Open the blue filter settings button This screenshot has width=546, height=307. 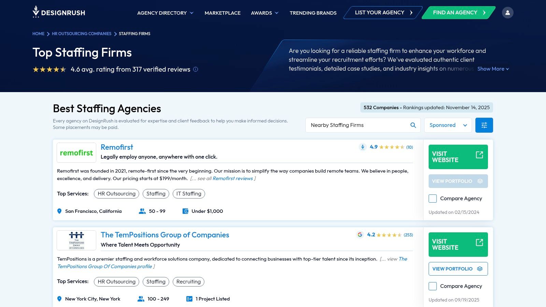(484, 125)
